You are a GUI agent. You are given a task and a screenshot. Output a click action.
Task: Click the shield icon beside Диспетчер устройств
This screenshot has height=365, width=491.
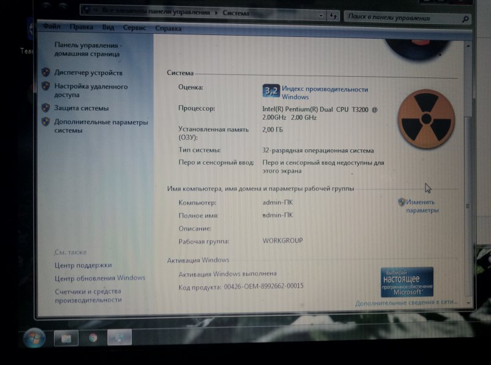click(x=45, y=73)
